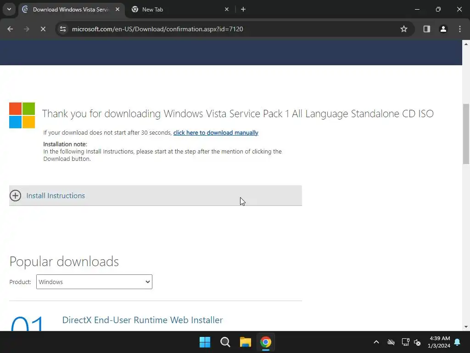Click the scrollbar up arrow
The height and width of the screenshot is (353, 470).
coord(466,44)
